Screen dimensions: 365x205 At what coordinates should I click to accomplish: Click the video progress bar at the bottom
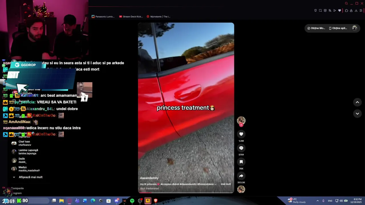pyautogui.click(x=186, y=192)
